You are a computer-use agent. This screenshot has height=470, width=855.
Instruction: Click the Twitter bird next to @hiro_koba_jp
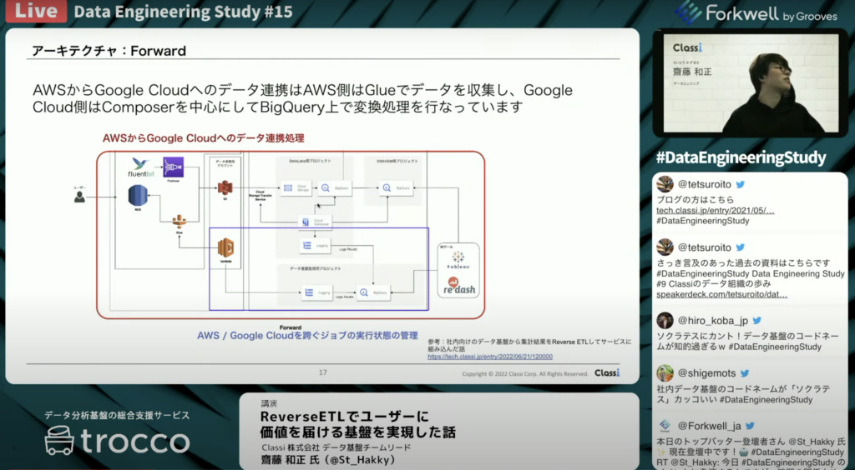[x=756, y=321]
